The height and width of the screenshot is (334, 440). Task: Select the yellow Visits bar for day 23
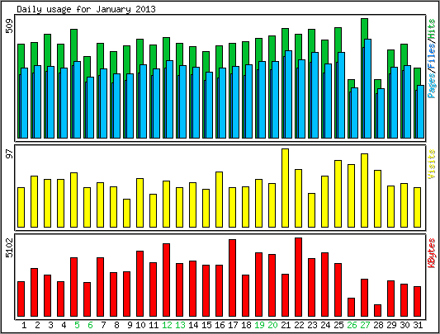coord(311,210)
